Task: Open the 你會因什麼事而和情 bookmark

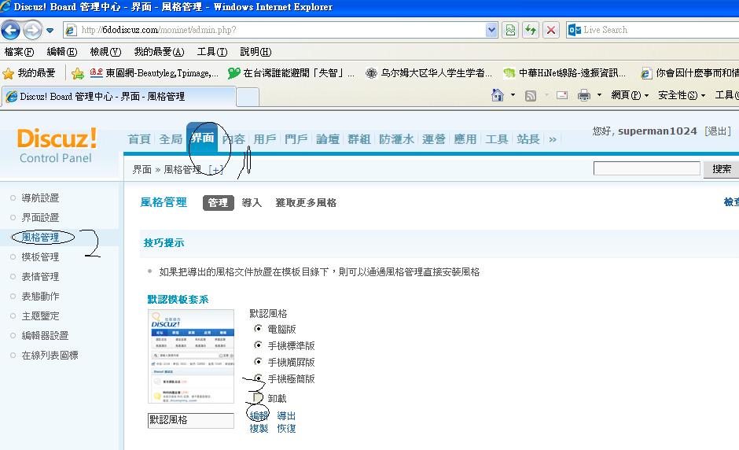Action: [689, 73]
